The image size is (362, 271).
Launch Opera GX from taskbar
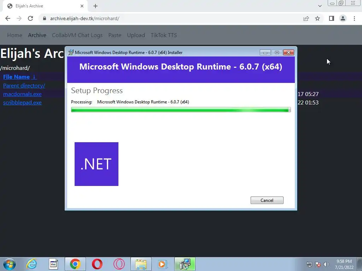tap(119, 264)
